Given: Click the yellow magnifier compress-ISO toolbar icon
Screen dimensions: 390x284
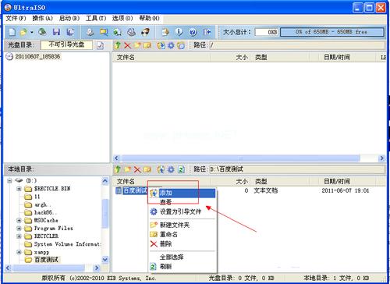Looking at the screenshot, I should [x=104, y=32].
